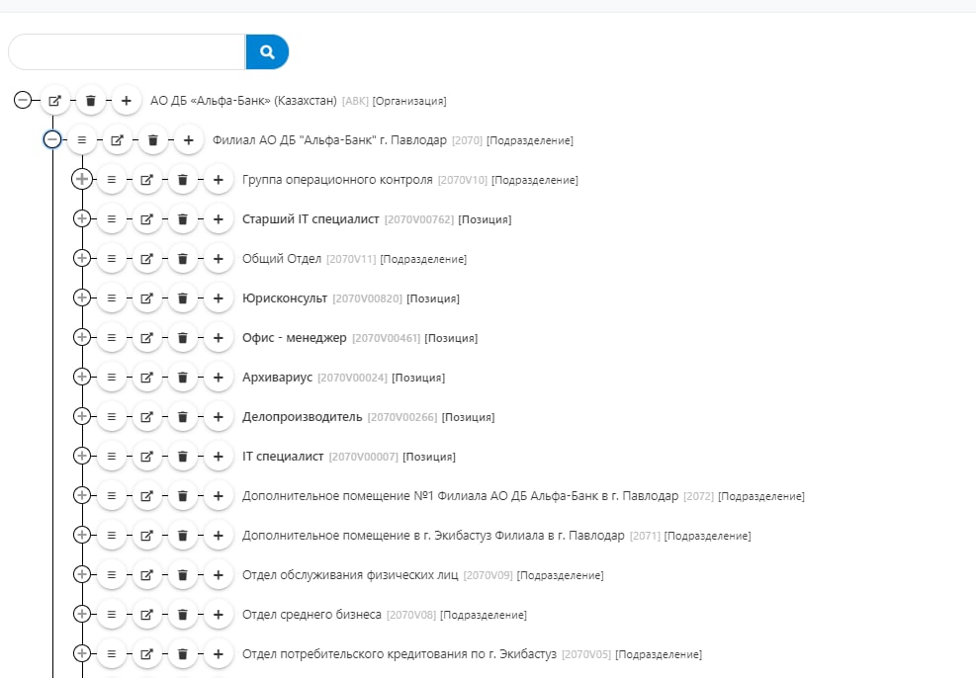The image size is (976, 678).
Task: Add item under Делопроизводитель
Action: pyautogui.click(x=219, y=417)
